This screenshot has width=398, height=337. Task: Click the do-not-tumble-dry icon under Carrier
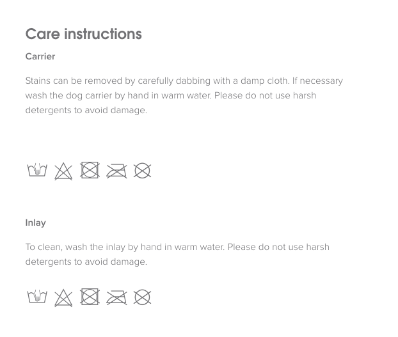click(90, 170)
